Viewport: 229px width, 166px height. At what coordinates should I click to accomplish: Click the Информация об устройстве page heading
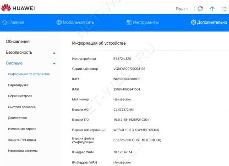[x=99, y=43]
